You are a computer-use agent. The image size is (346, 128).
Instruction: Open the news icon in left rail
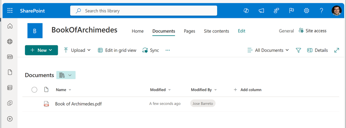tap(10, 57)
